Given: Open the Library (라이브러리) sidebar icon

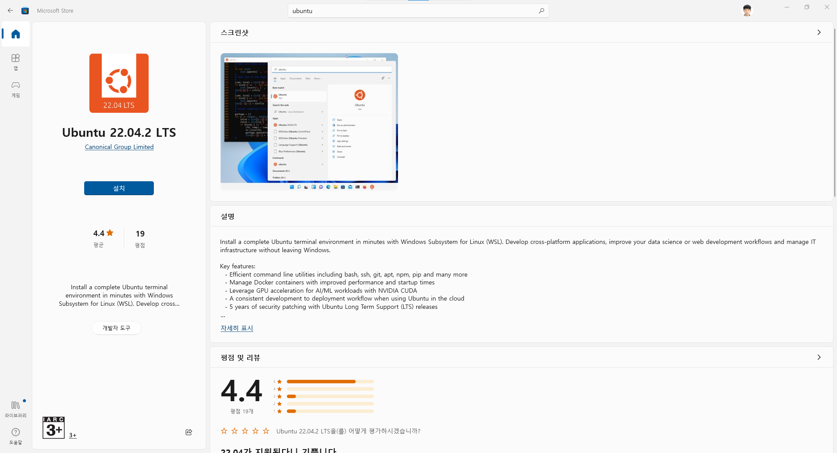Looking at the screenshot, I should click(16, 409).
